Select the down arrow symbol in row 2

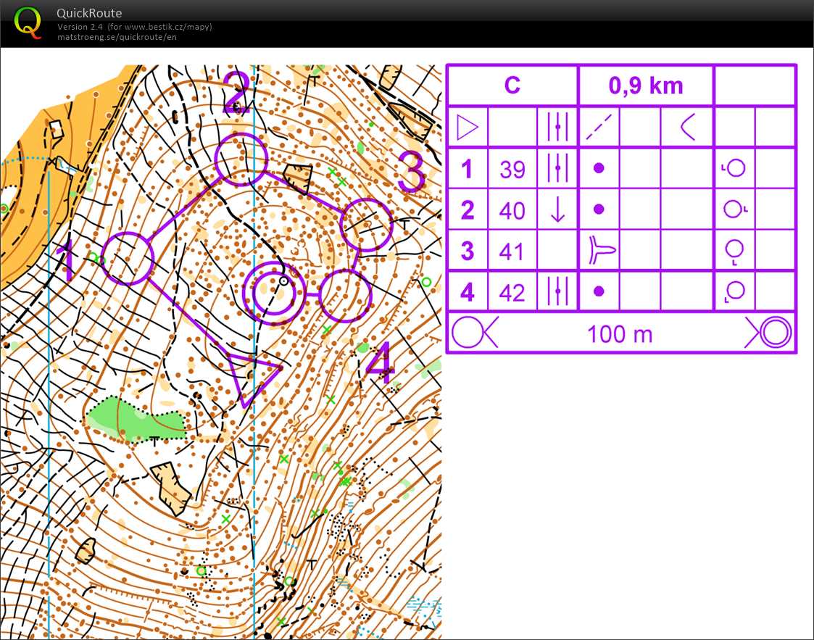pyautogui.click(x=557, y=210)
